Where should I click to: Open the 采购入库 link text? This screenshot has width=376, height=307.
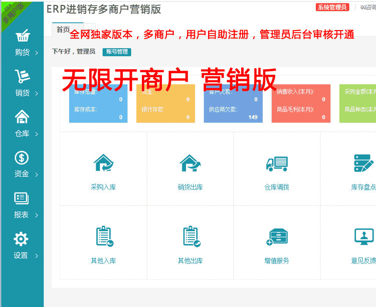click(x=103, y=187)
